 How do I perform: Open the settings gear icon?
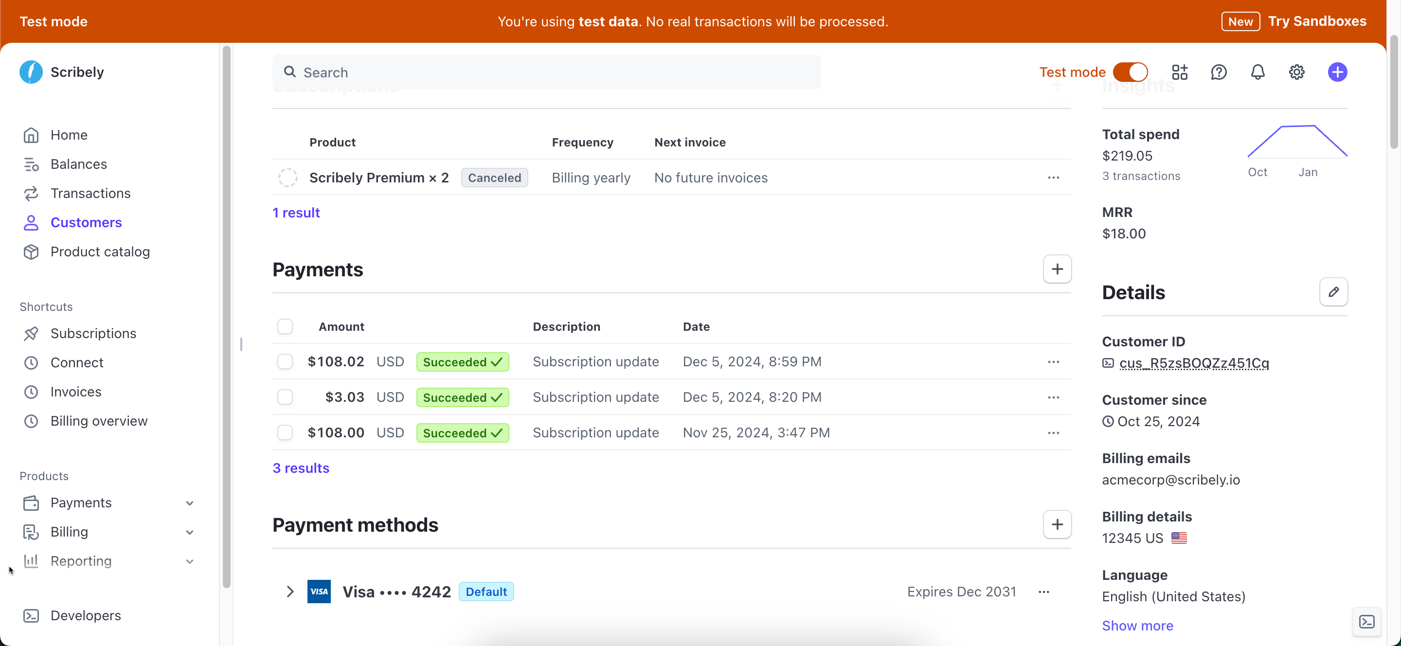click(1296, 72)
